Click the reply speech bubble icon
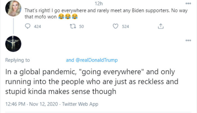The width and height of the screenshot is (197, 113). coord(28,26)
